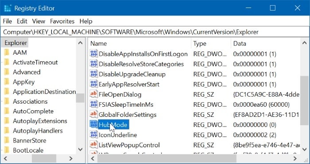
Task: Click the string value icon beside GlobalFolderSettings
Action: tap(93, 115)
